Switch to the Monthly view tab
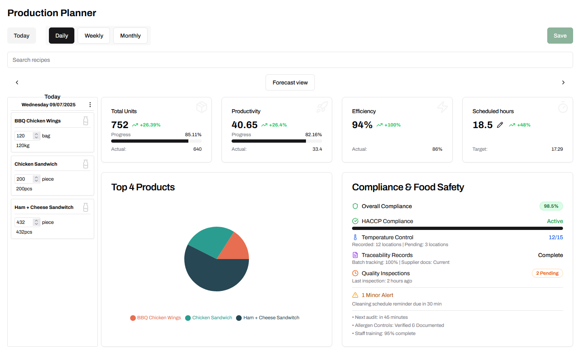 (130, 36)
